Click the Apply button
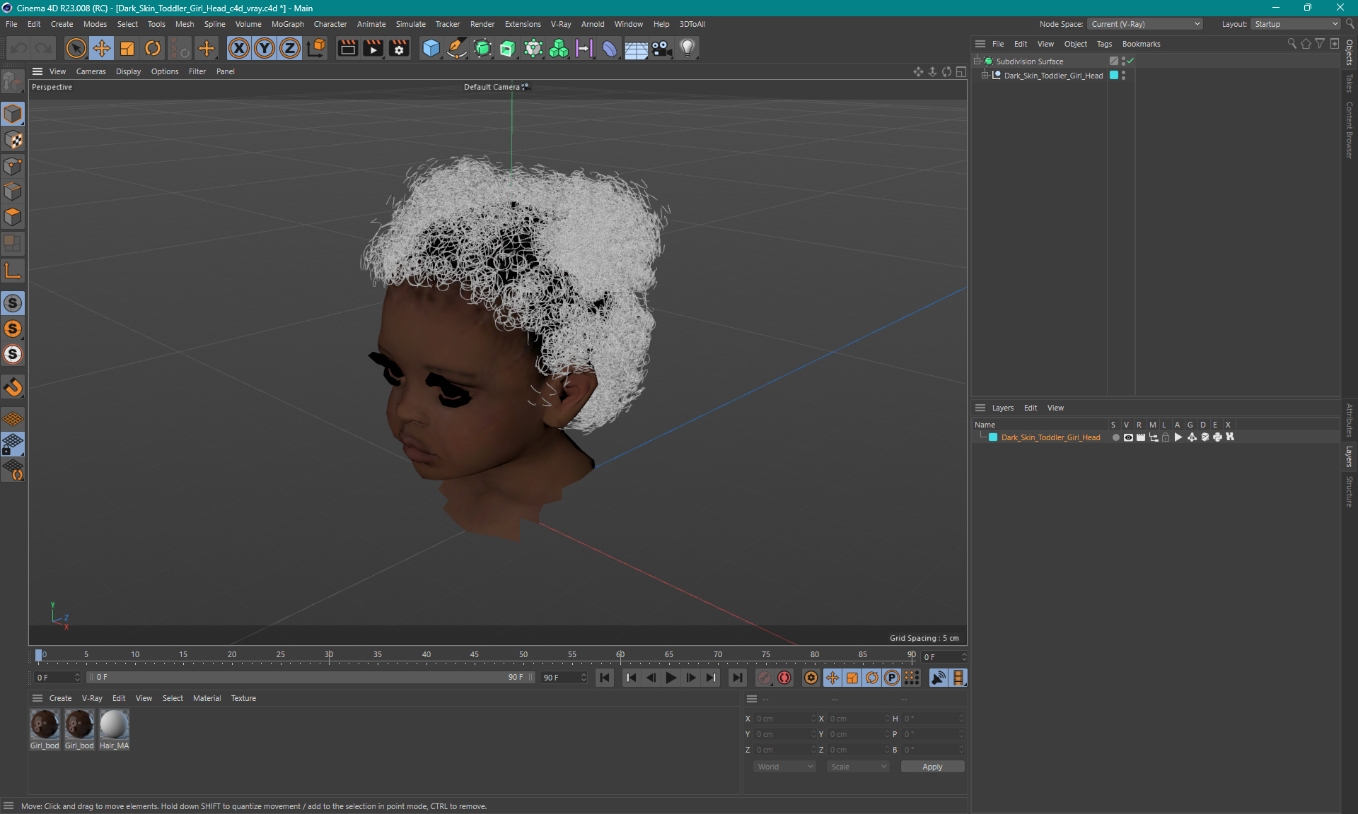 (932, 767)
